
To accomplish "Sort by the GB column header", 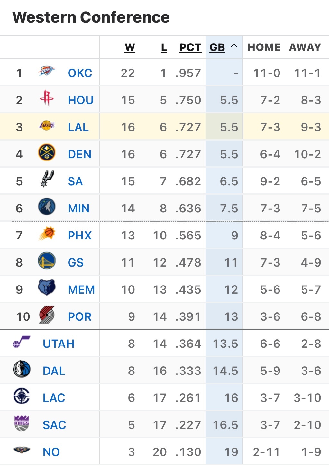I will pyautogui.click(x=217, y=47).
